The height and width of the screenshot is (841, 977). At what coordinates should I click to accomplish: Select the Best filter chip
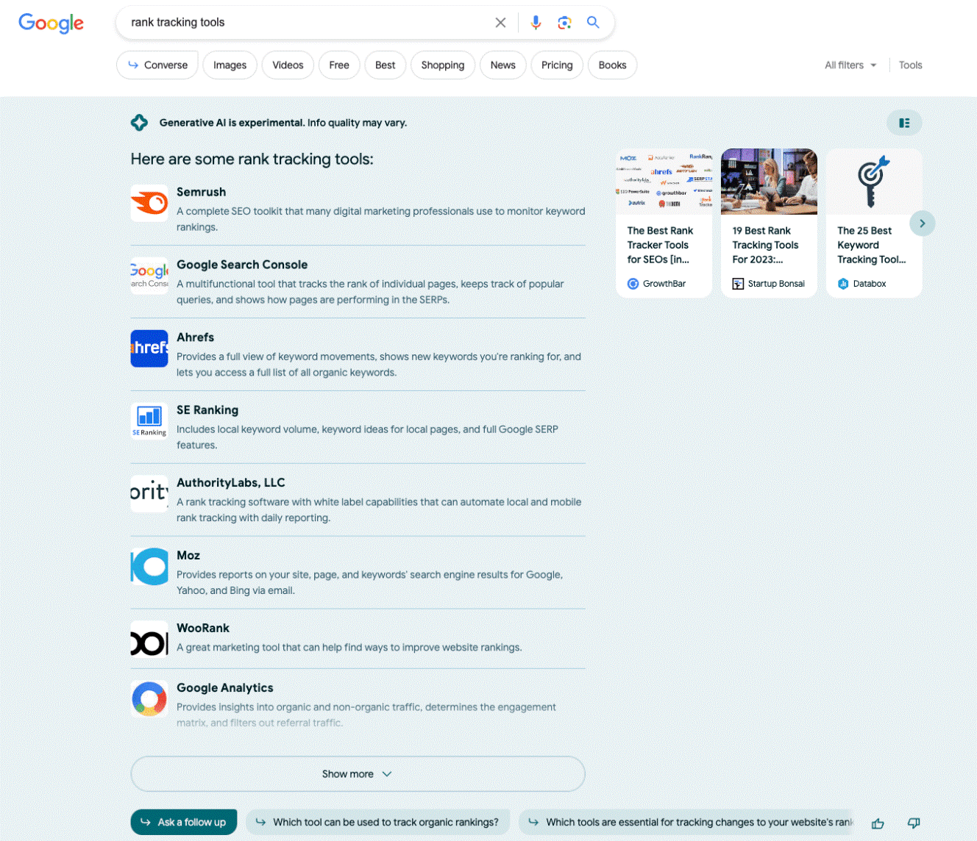coord(385,65)
